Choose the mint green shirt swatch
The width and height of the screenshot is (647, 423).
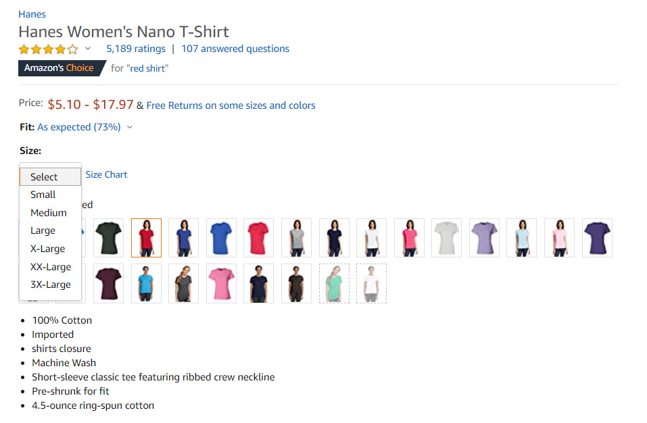334,283
